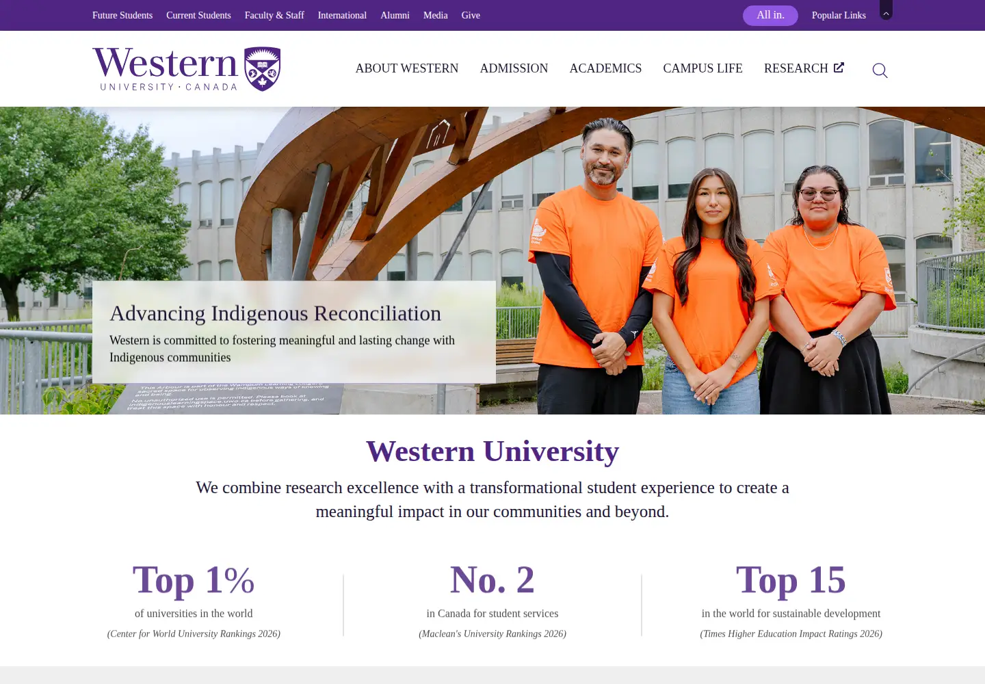Open the Academics menu
Viewport: 985px width, 684px height.
tap(605, 68)
